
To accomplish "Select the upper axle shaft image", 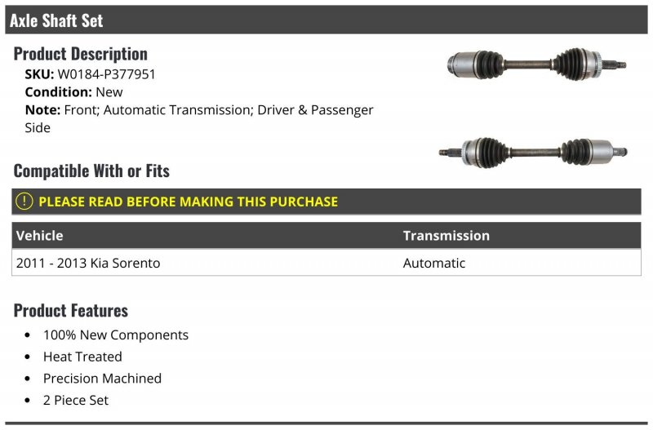I will tap(536, 64).
